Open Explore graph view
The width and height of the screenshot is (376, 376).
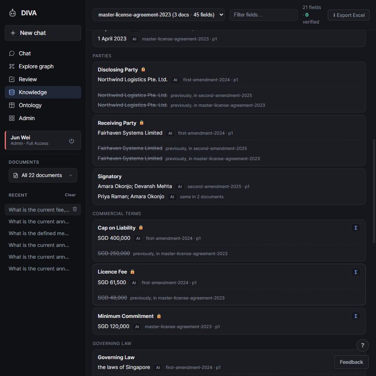43,66
